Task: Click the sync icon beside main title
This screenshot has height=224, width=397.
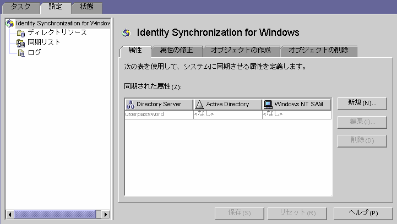Action: tap(126, 32)
